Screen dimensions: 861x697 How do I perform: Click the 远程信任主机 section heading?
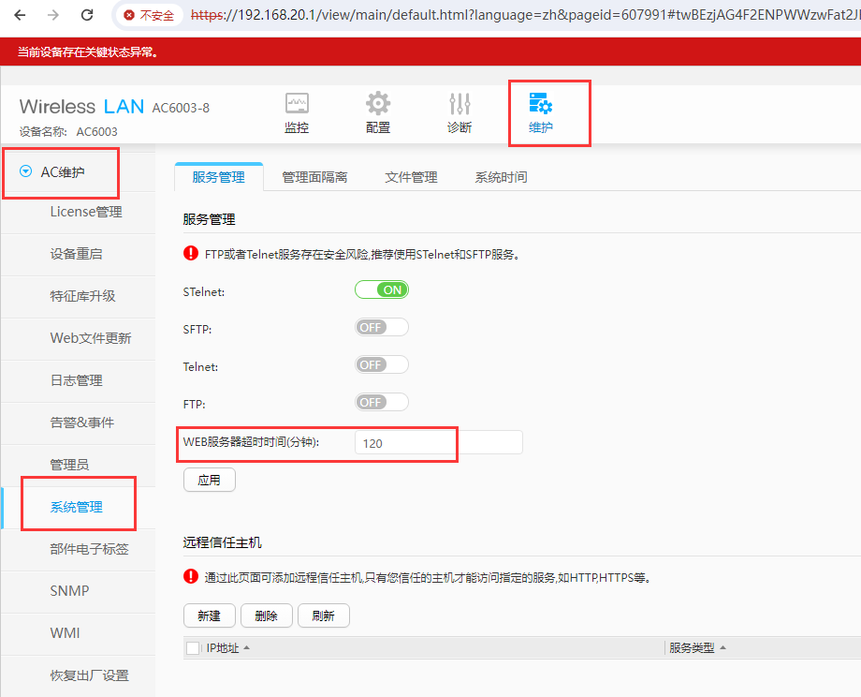pyautogui.click(x=223, y=542)
